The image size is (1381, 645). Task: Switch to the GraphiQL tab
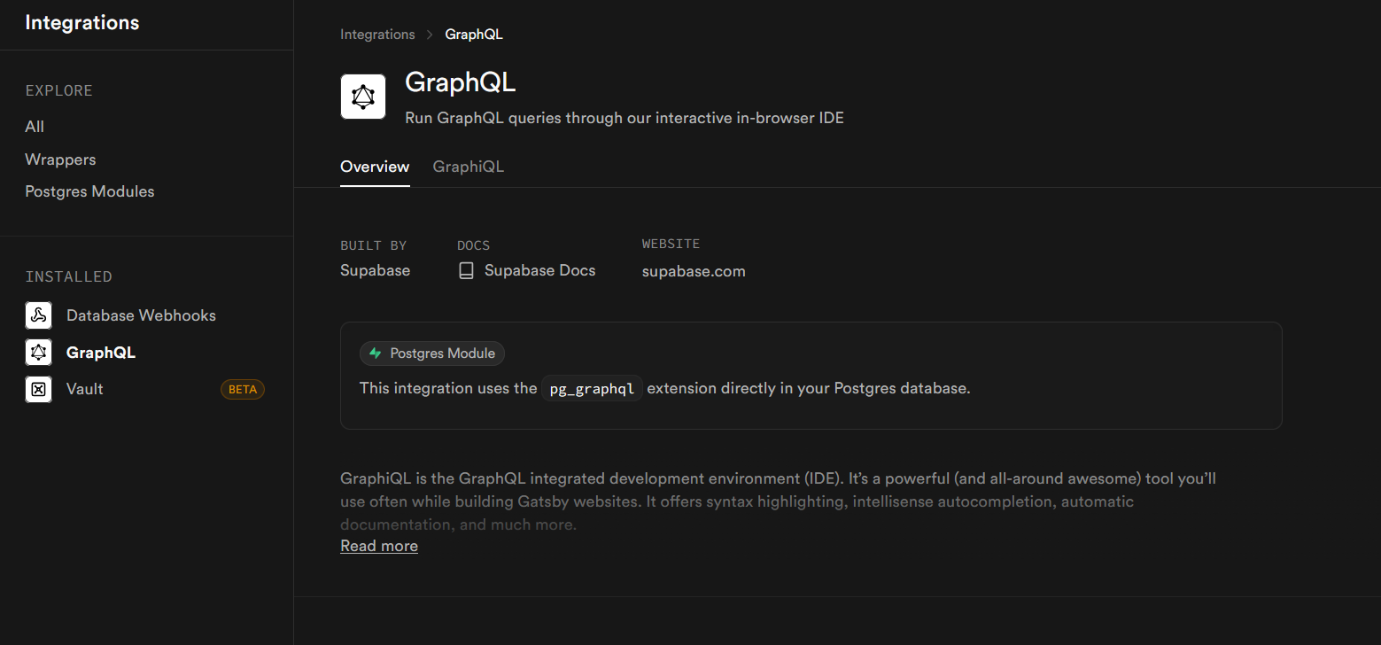click(468, 167)
